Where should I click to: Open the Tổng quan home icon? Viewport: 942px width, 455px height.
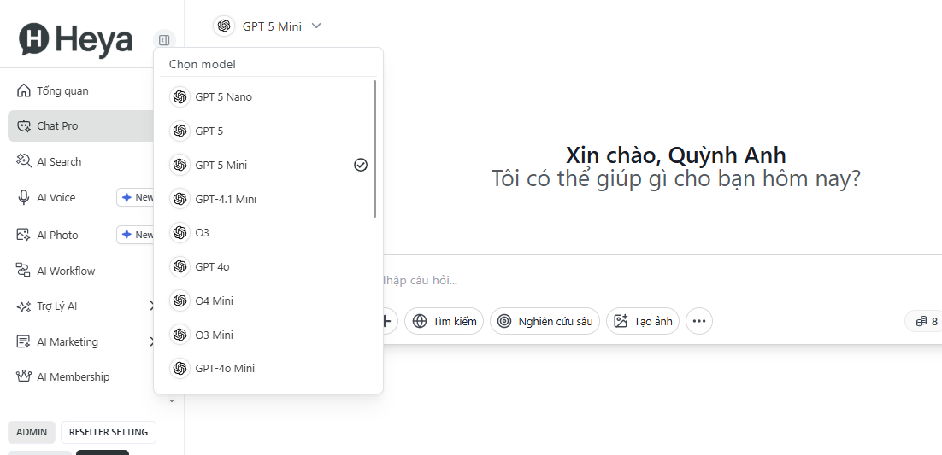coord(23,91)
